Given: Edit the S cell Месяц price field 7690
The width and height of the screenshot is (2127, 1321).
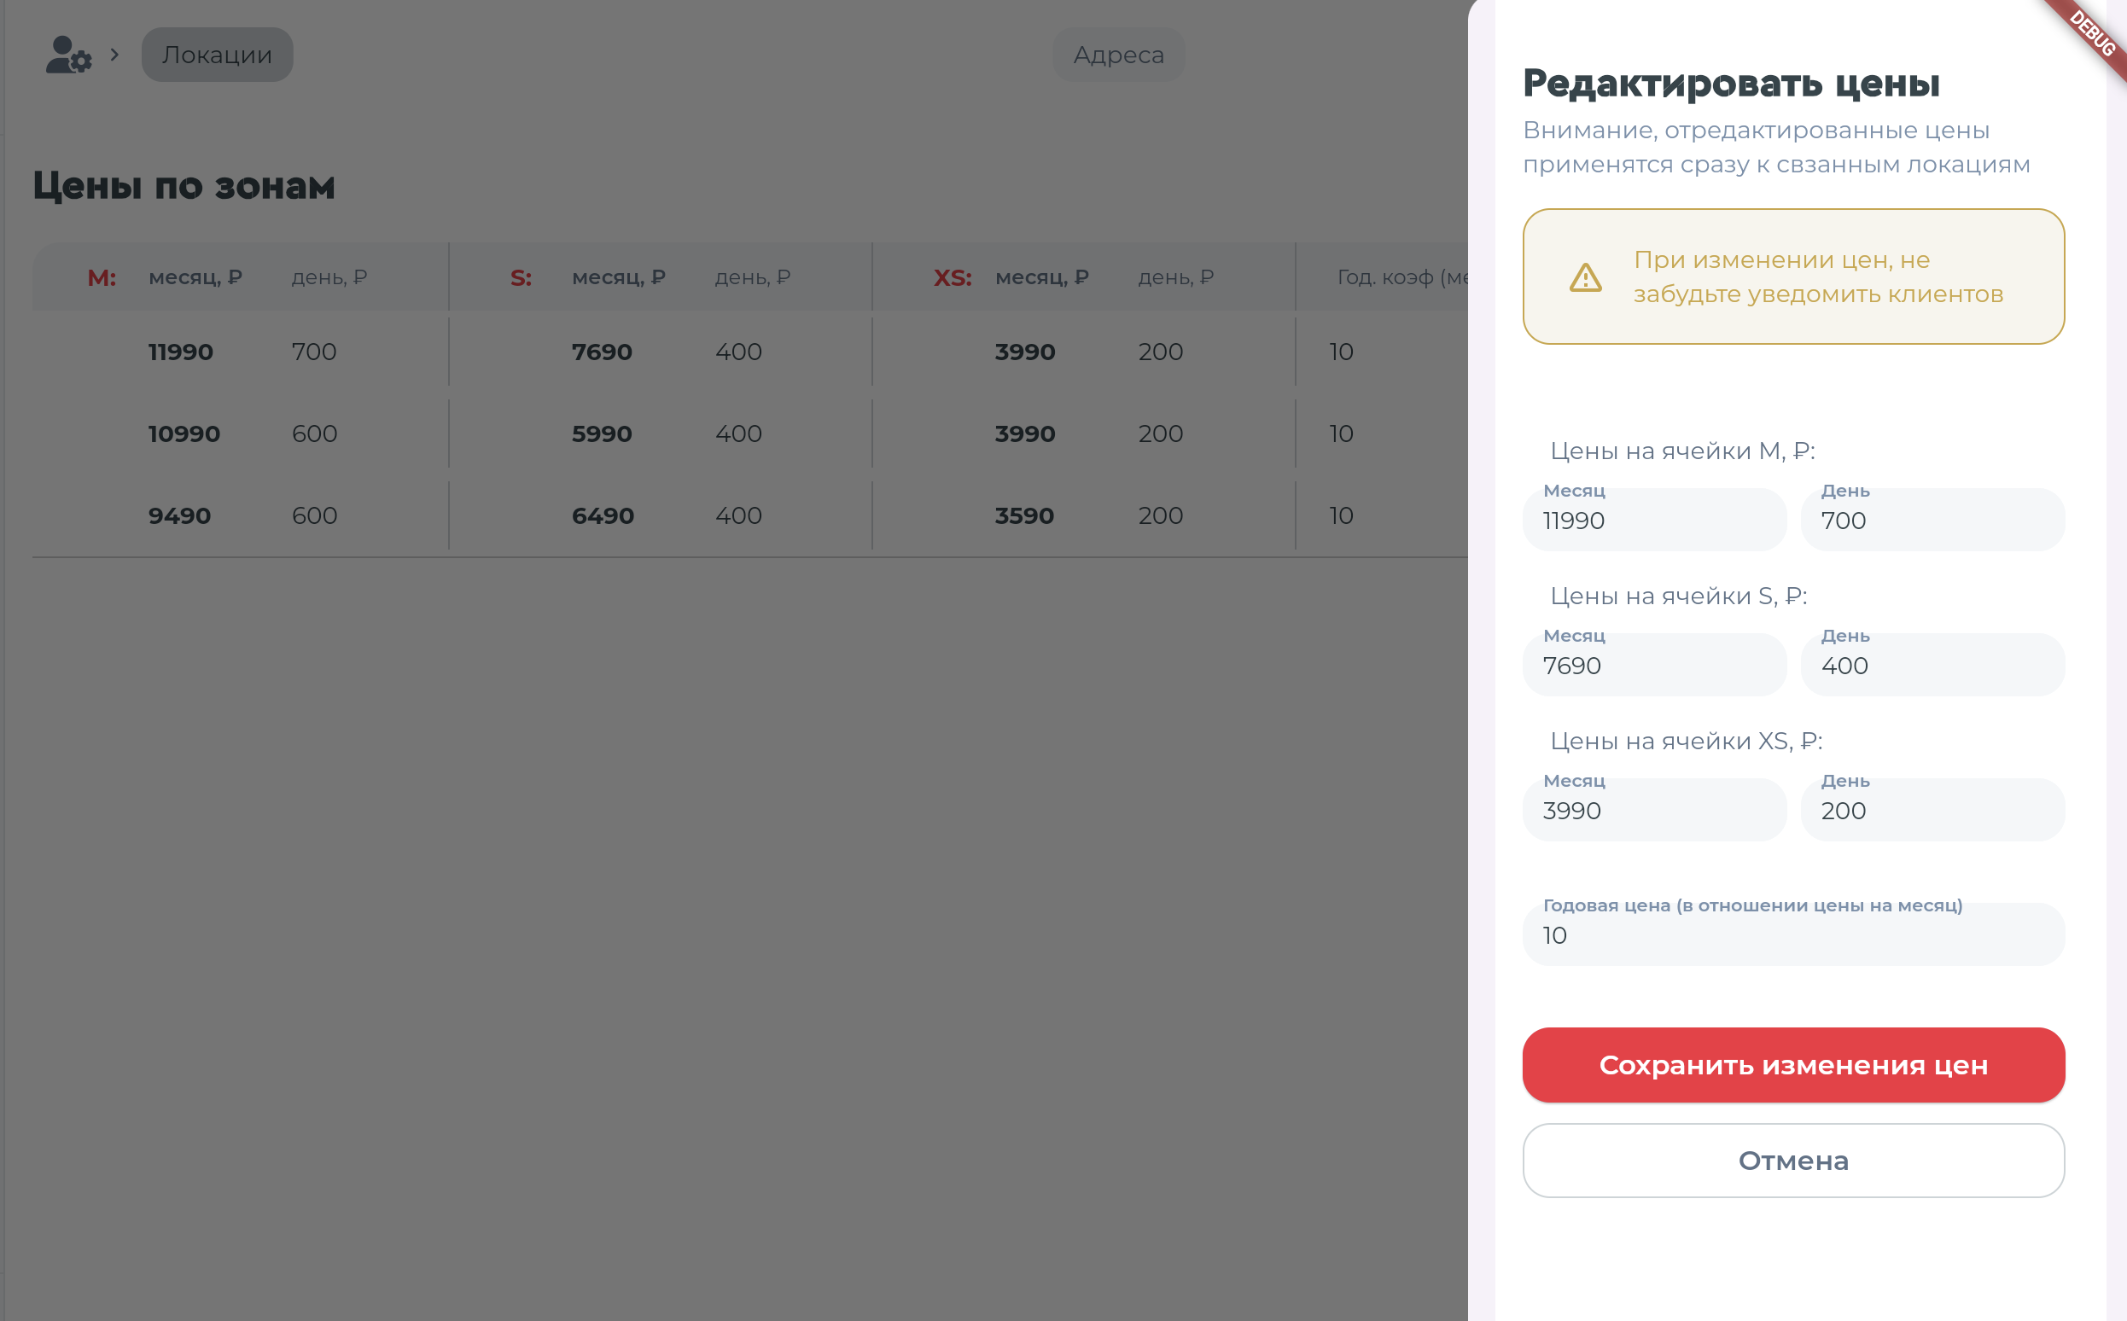Looking at the screenshot, I should tap(1654, 664).
